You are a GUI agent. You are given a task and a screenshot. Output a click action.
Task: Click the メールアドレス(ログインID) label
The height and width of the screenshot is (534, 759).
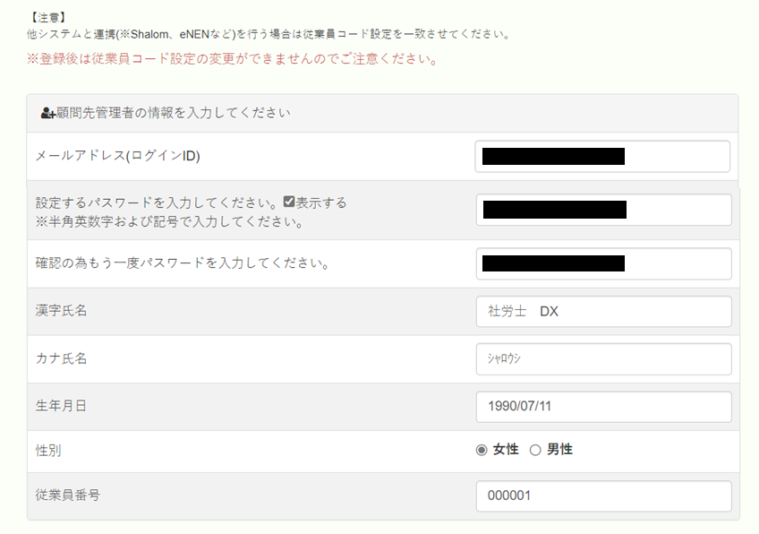(117, 156)
